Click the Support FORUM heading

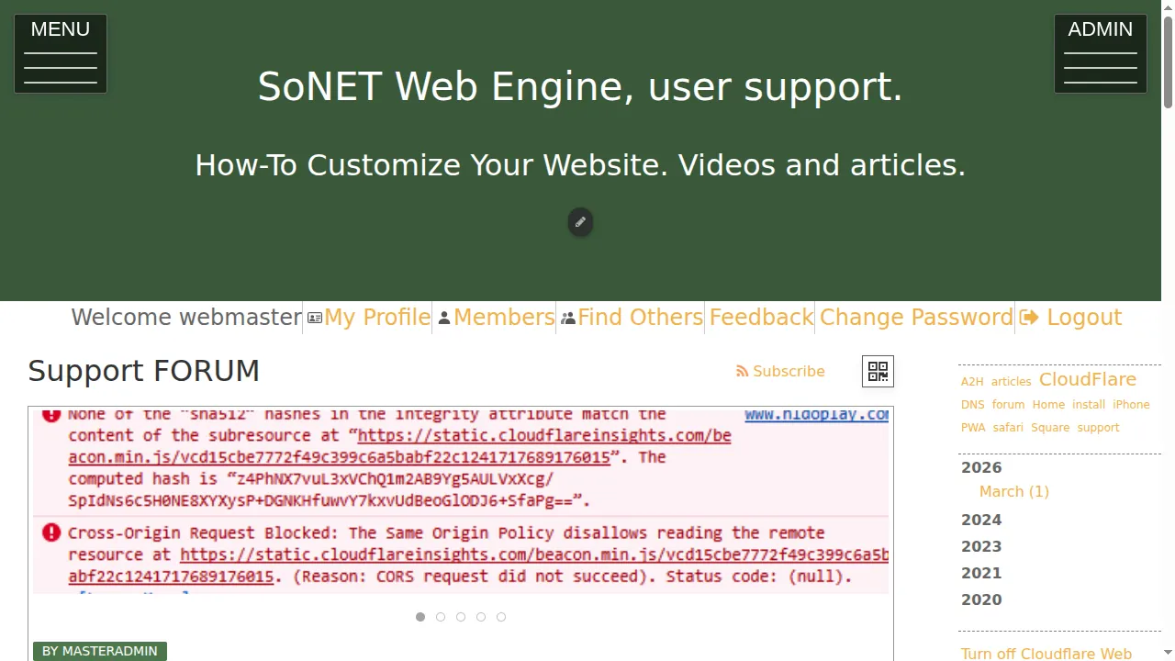144,371
